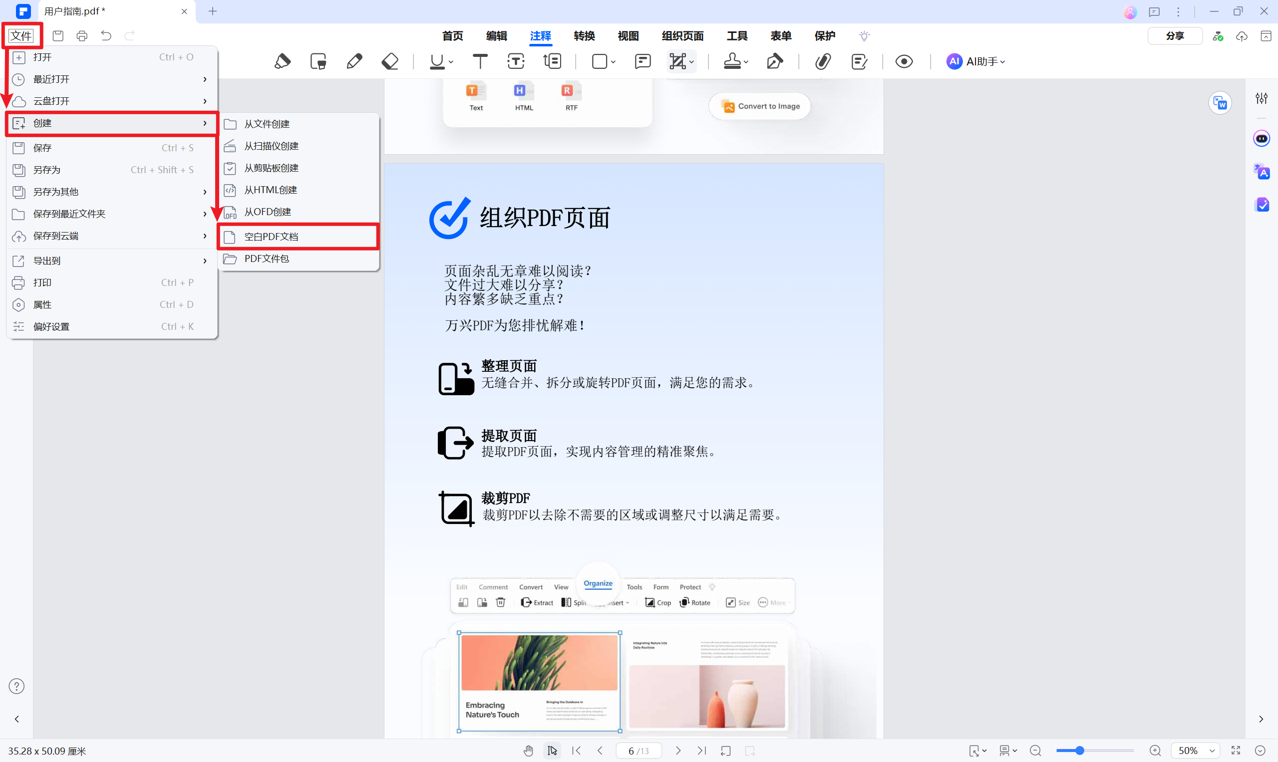The image size is (1278, 762).
Task: Open the underline style dropdown
Action: pyautogui.click(x=450, y=63)
